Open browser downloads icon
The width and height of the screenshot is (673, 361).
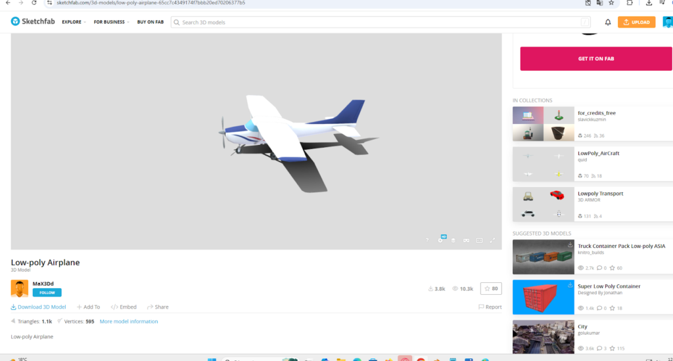click(649, 3)
